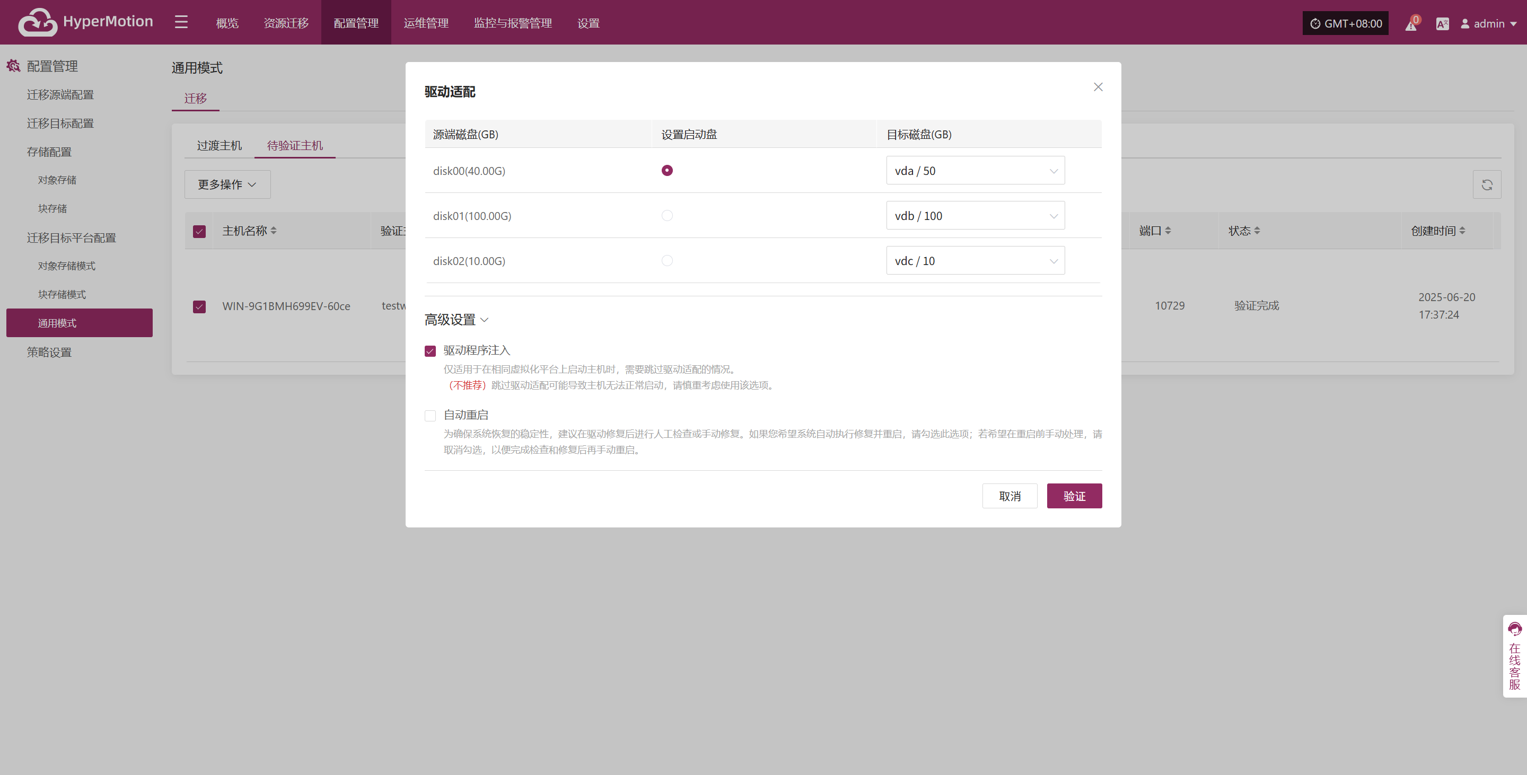Open 对象存储模式 in sidebar

(66, 266)
